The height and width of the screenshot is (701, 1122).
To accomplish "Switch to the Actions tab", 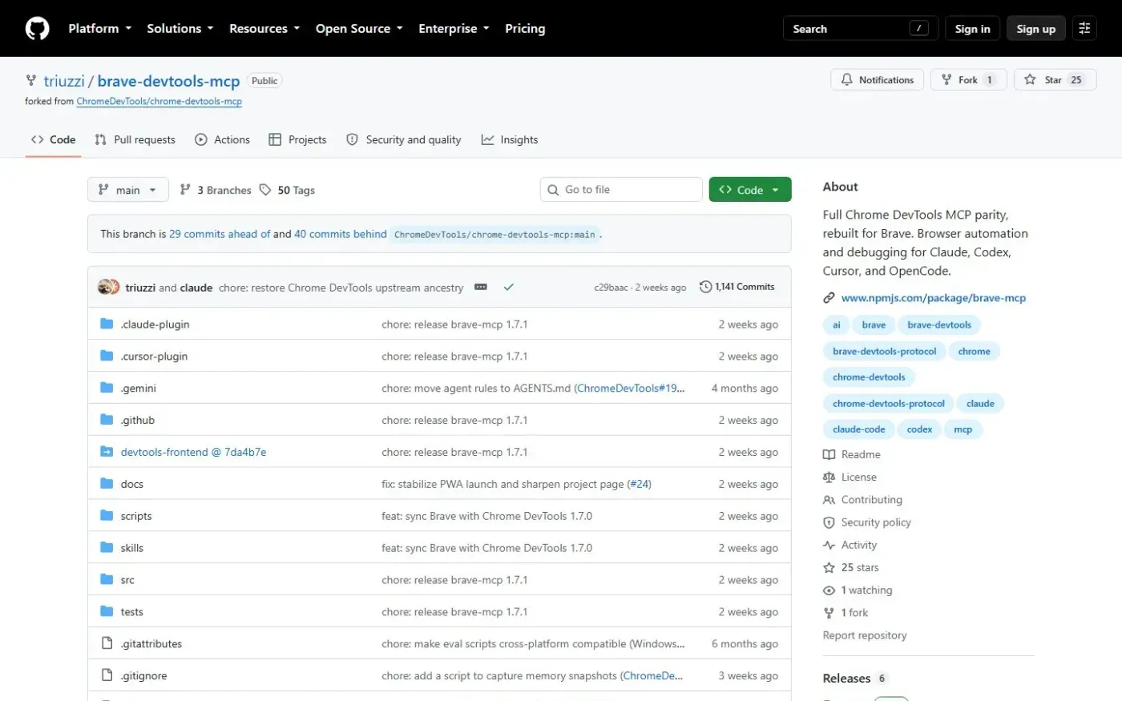I will coord(223,139).
